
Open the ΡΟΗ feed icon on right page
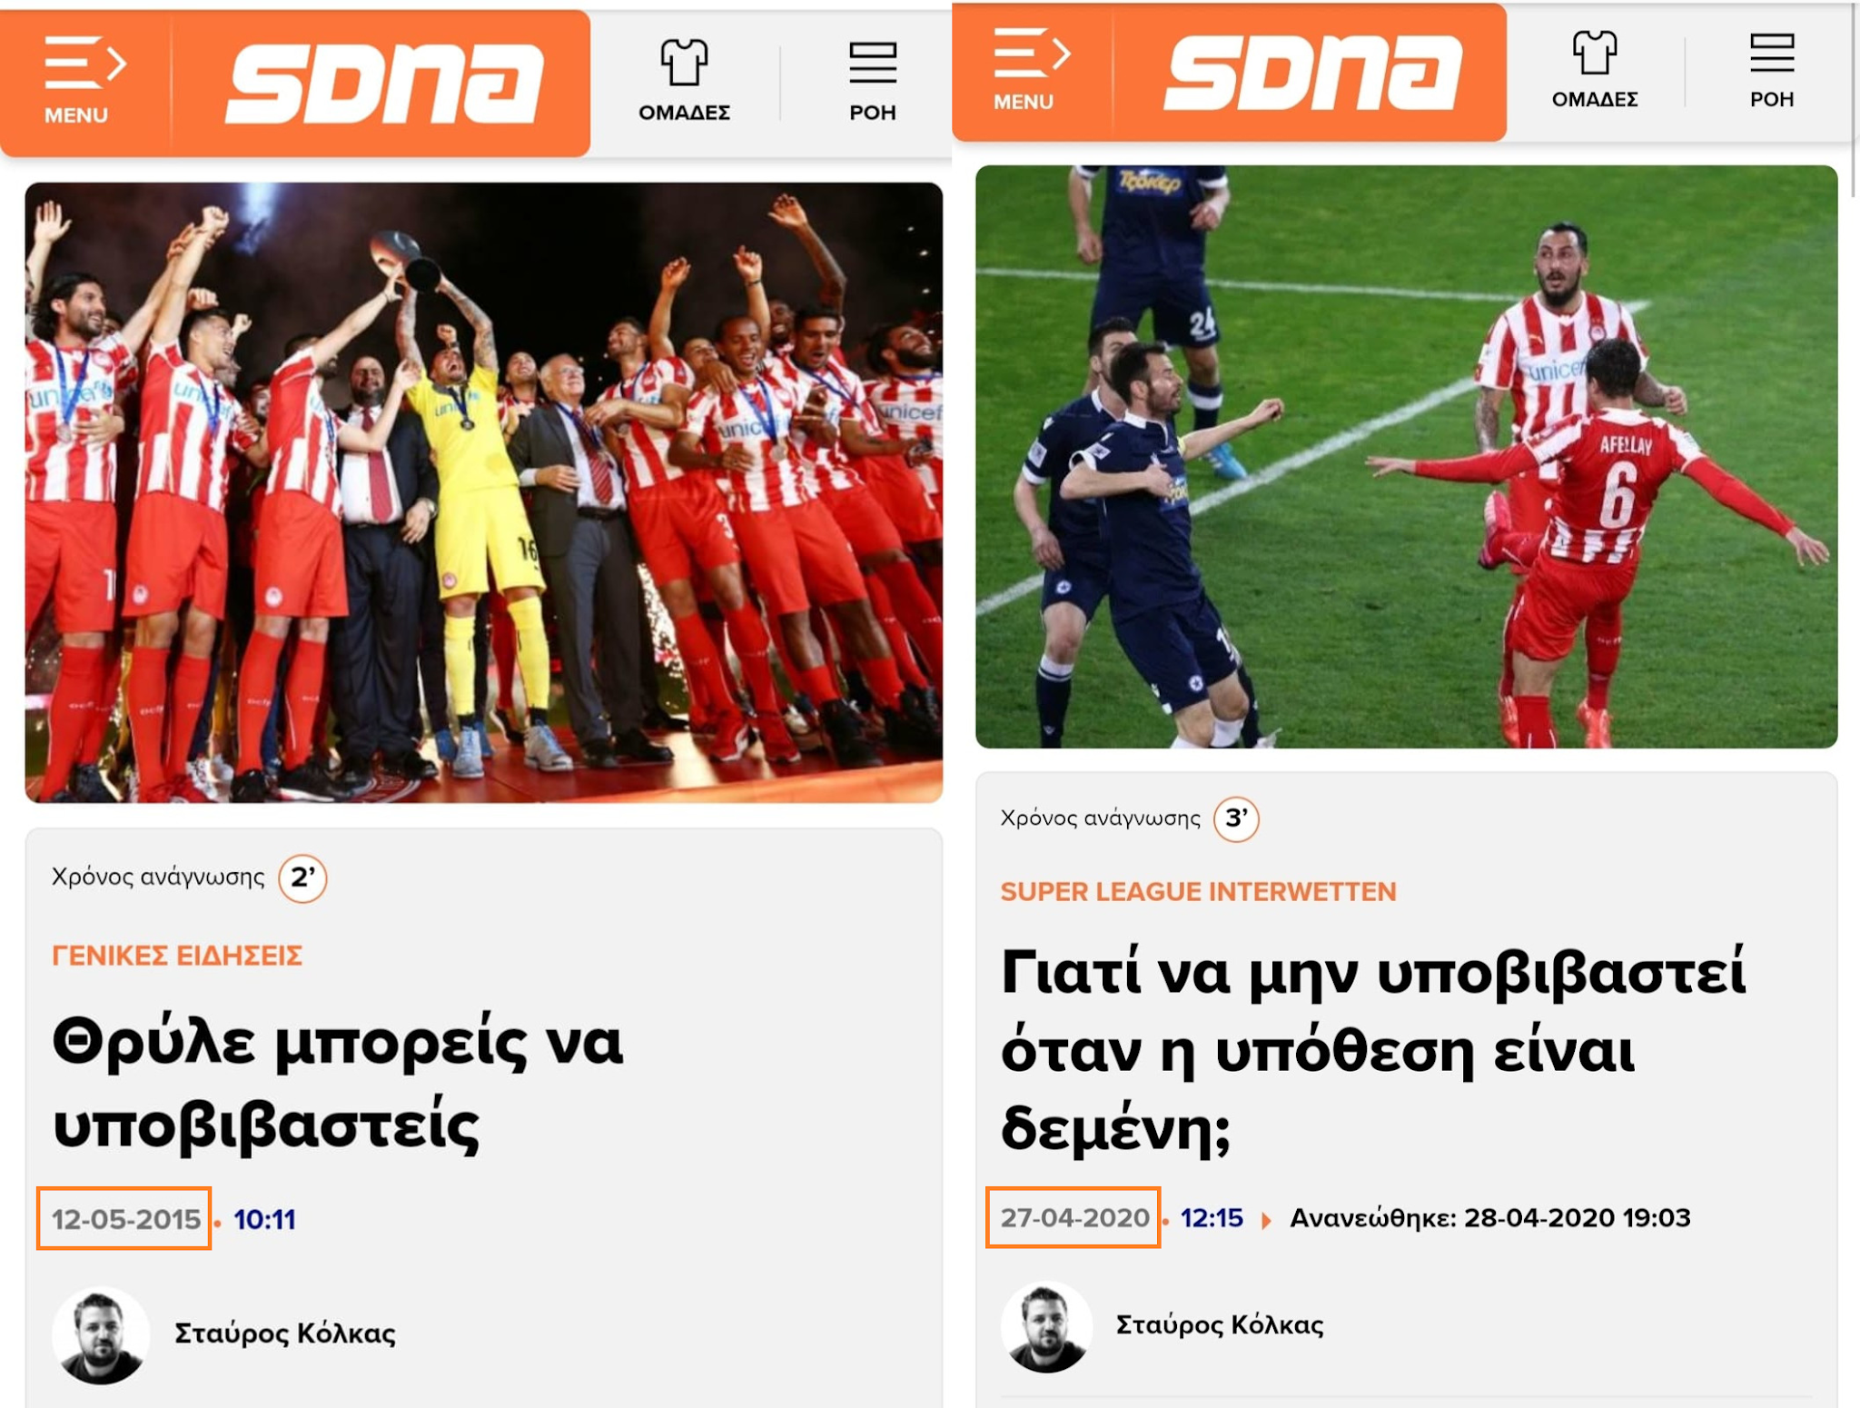[1772, 69]
